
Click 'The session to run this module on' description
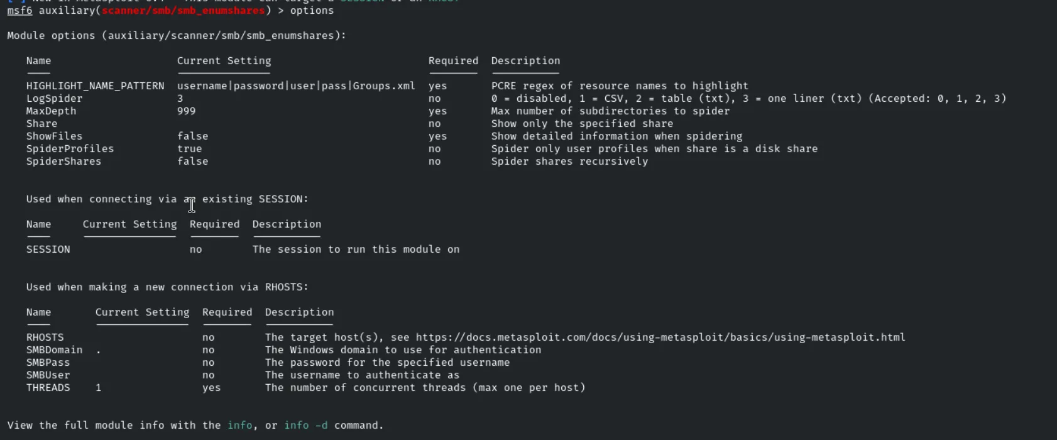[x=356, y=250]
